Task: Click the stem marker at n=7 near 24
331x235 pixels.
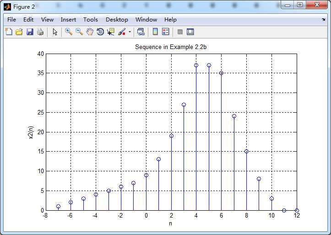Action: [x=234, y=116]
